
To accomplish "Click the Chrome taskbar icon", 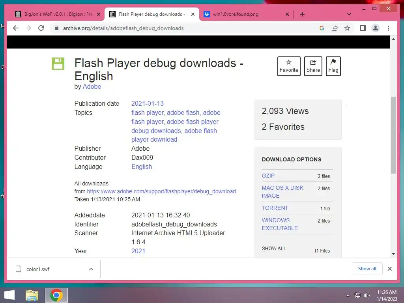I will pyautogui.click(x=56, y=295).
